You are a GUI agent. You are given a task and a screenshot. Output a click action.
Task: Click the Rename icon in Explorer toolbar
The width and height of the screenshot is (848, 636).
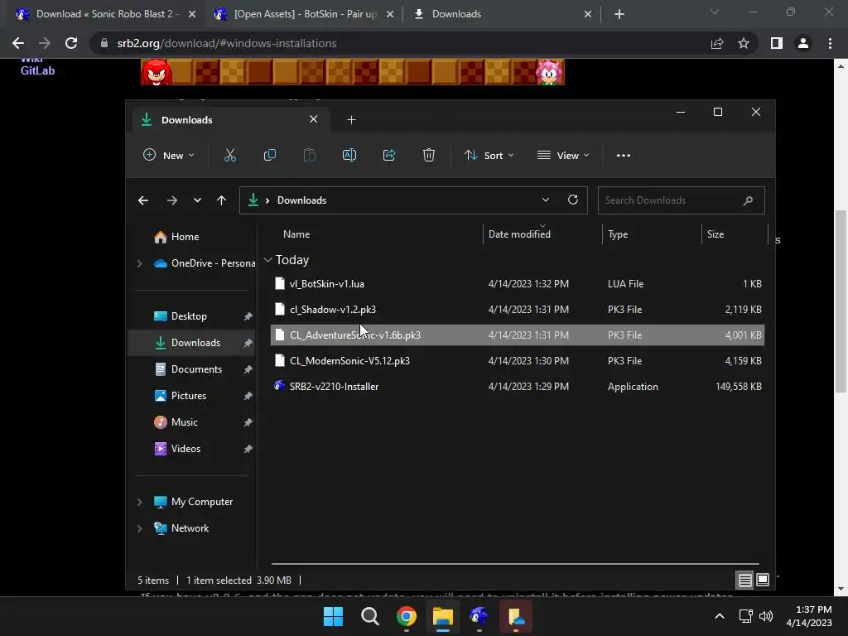[349, 155]
